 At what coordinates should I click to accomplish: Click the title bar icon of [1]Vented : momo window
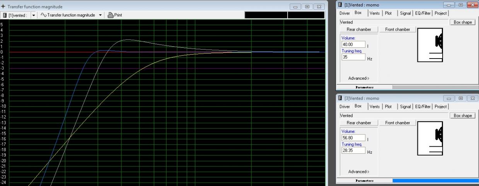[340, 5]
